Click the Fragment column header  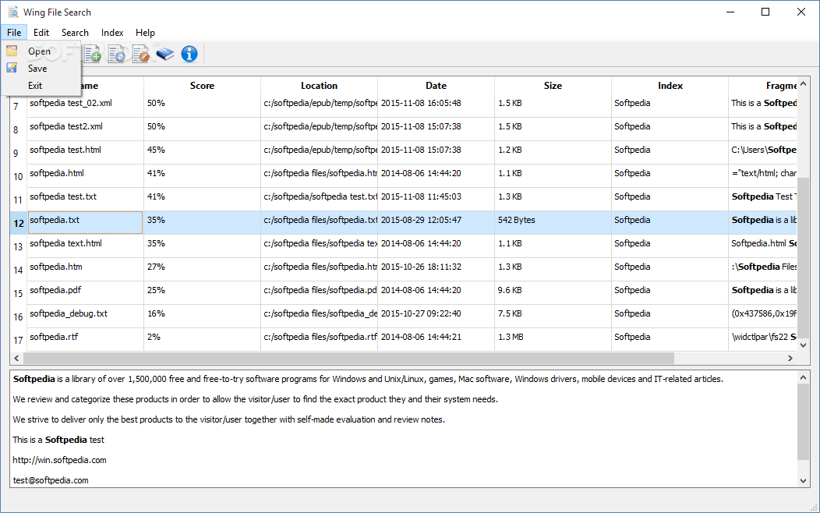[x=763, y=86]
